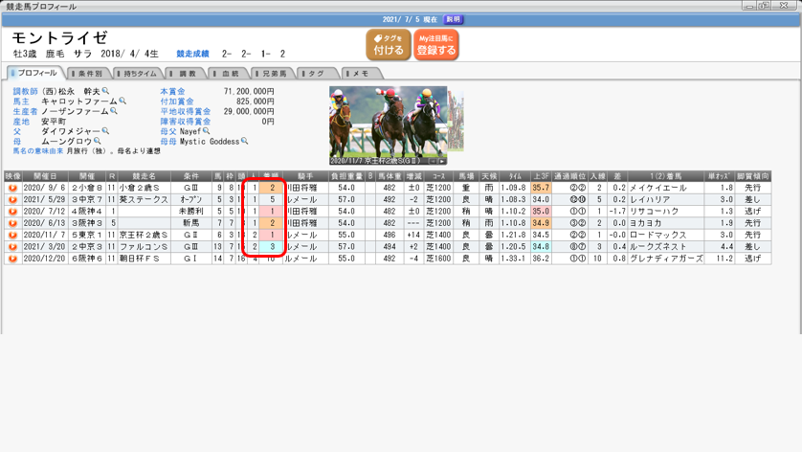Click the 説明 button in header
The image size is (802, 452).
[454, 19]
